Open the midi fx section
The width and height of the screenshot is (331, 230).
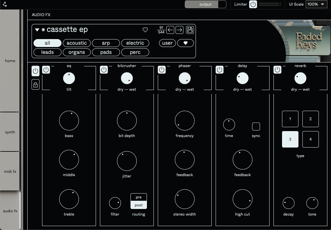tap(10, 171)
